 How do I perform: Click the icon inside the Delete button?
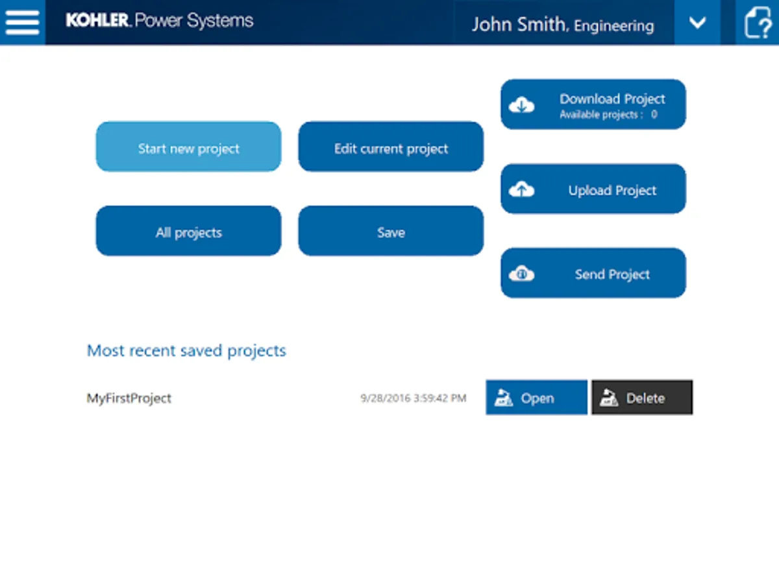click(609, 398)
